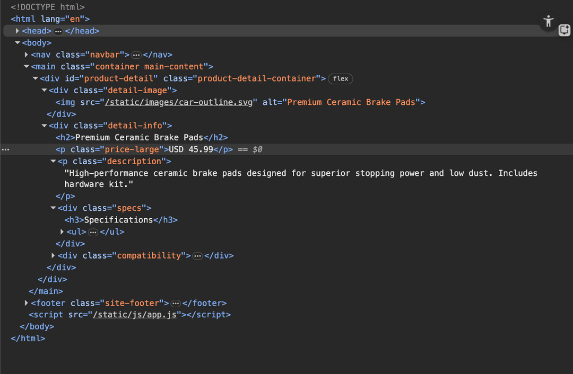The height and width of the screenshot is (374, 573).
Task: Click the description text about brake pads
Action: (301, 179)
